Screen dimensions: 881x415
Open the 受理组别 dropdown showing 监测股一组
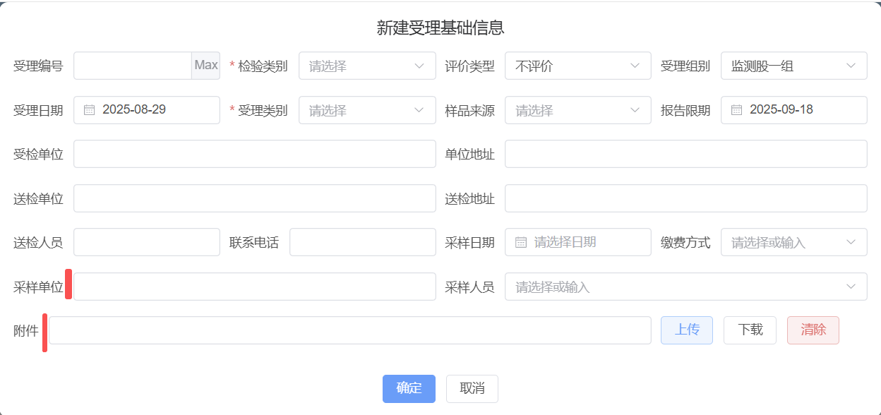pyautogui.click(x=793, y=66)
